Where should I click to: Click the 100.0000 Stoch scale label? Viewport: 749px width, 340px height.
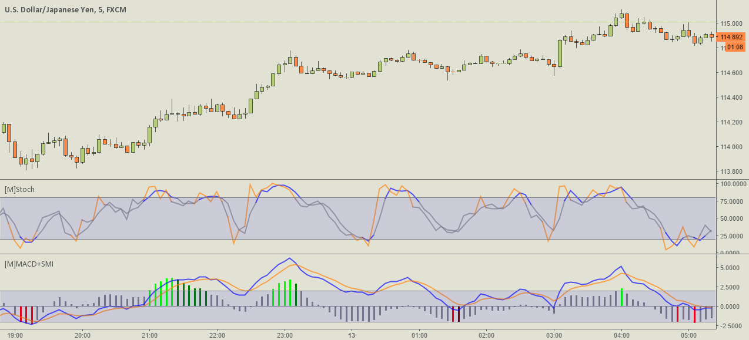pyautogui.click(x=733, y=184)
